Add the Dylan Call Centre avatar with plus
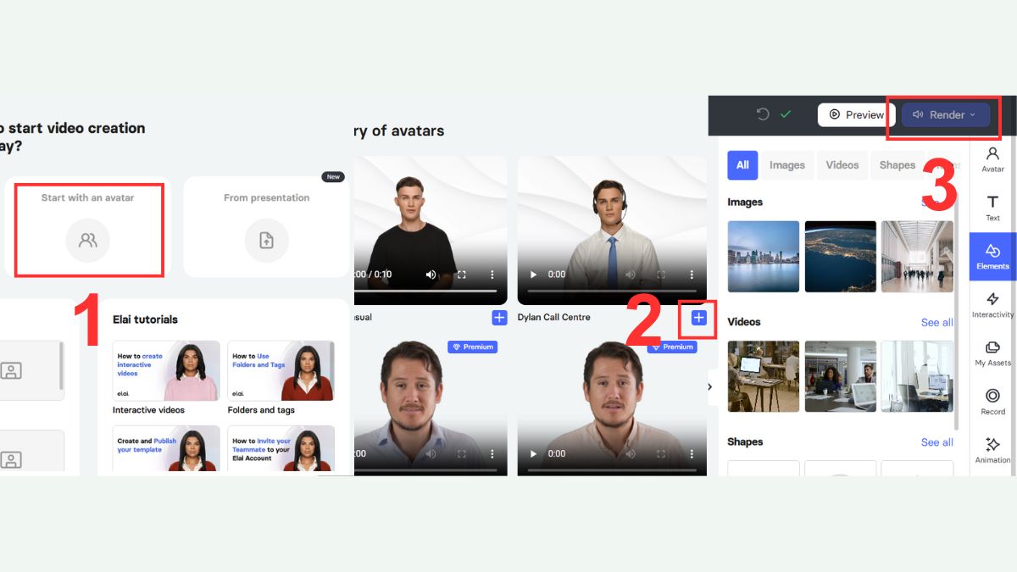1017x572 pixels. pyautogui.click(x=698, y=317)
